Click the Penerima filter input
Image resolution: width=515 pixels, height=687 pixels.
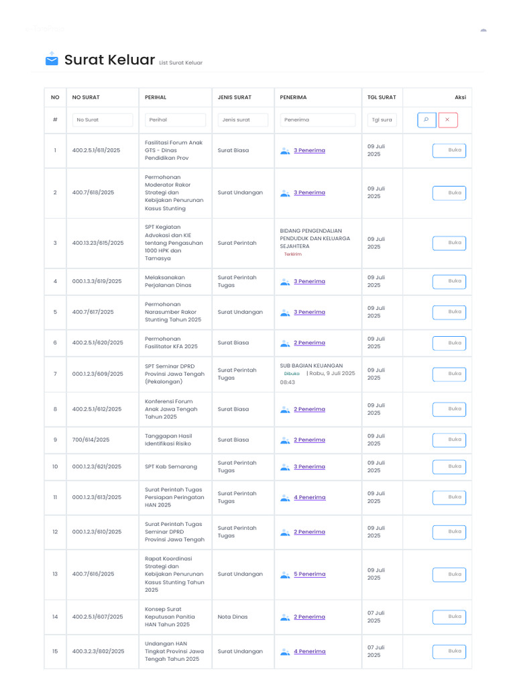click(x=318, y=120)
